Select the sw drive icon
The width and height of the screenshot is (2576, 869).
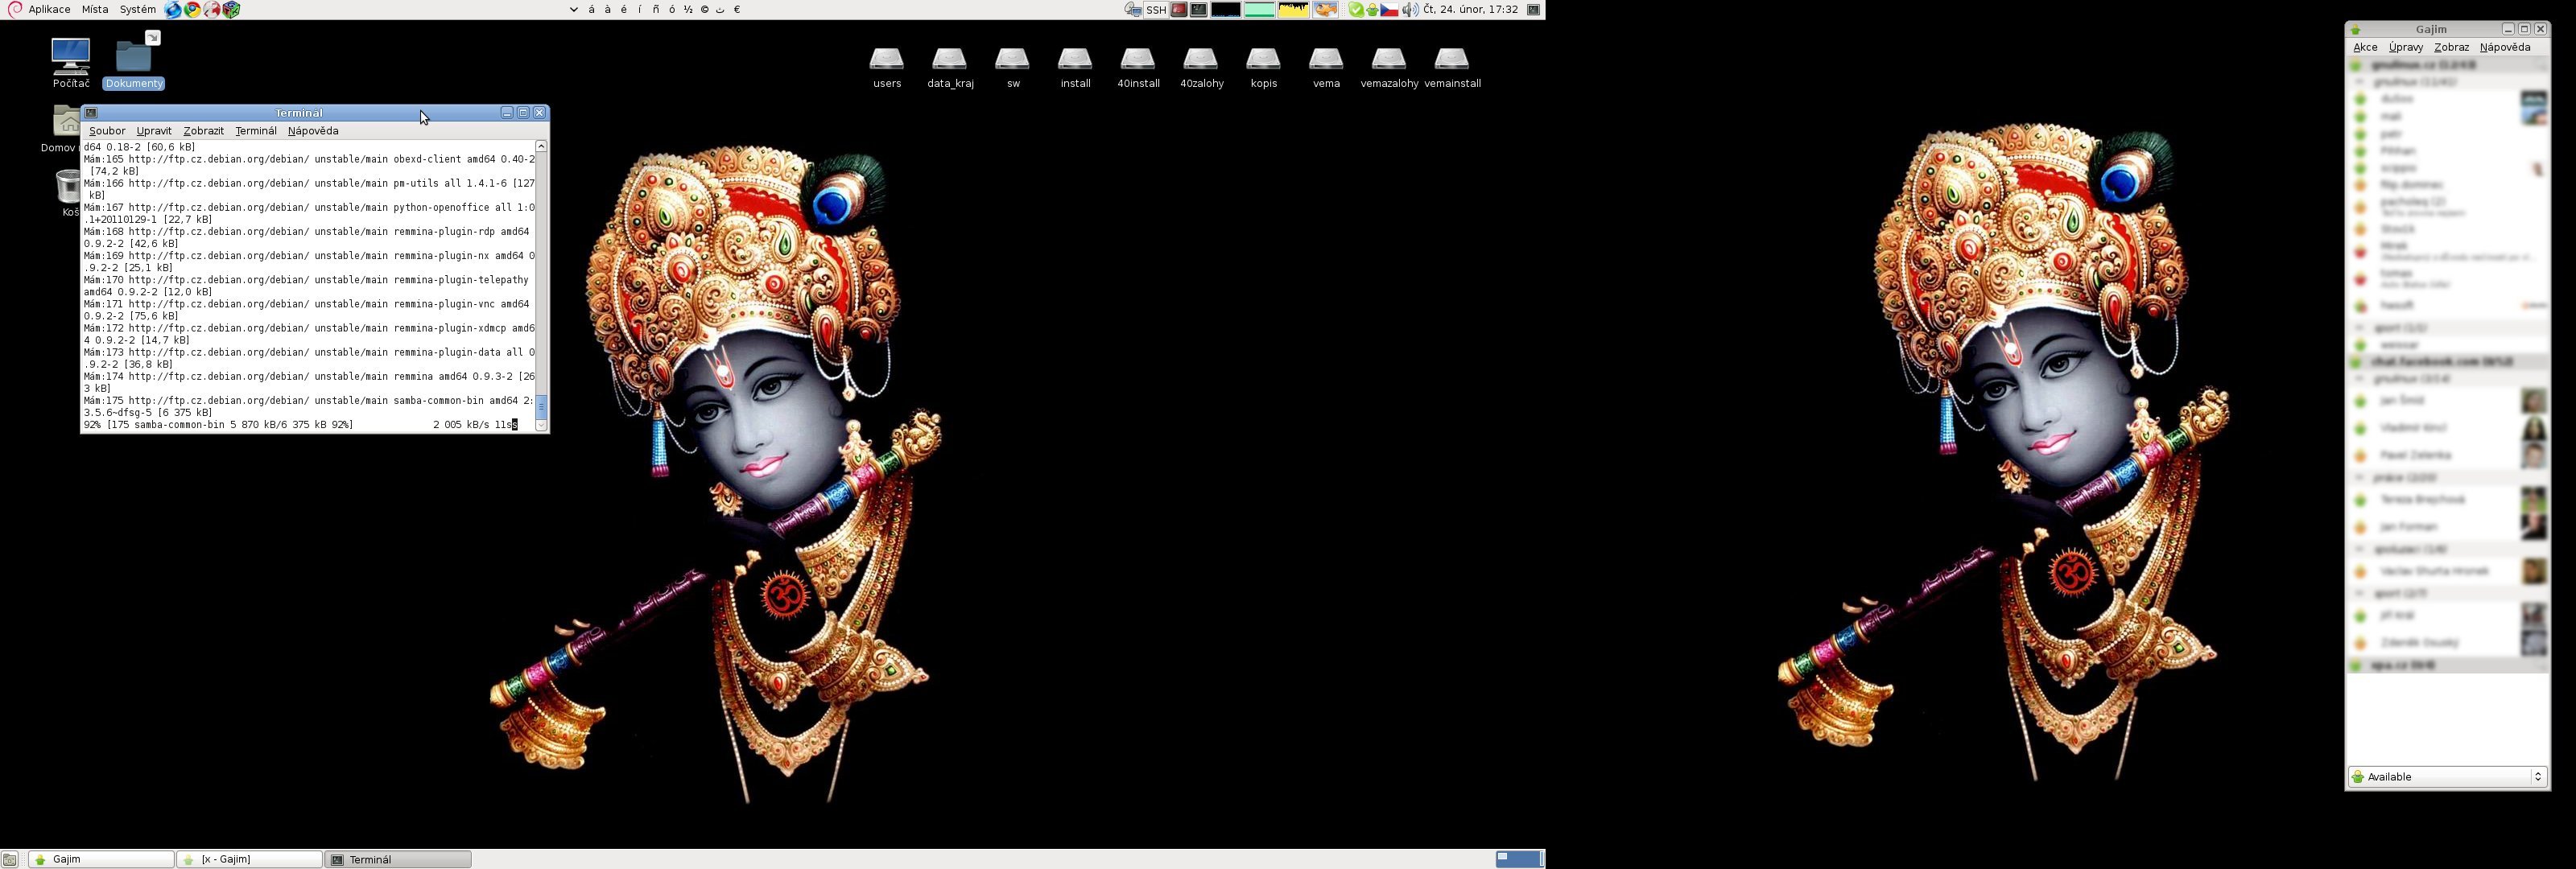[x=1013, y=68]
